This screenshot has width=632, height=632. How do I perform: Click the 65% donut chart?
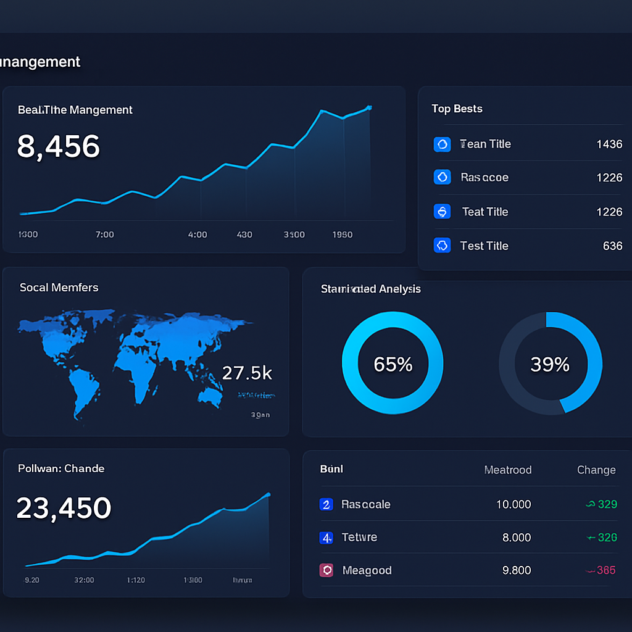393,363
